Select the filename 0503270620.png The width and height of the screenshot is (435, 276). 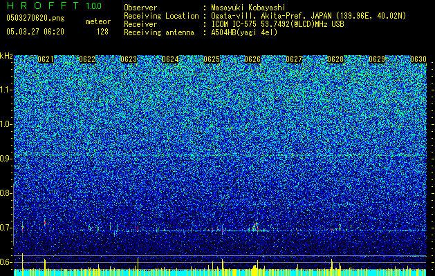click(35, 18)
